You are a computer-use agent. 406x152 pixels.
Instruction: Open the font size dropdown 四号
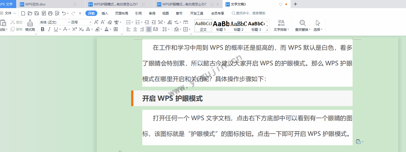pos(90,22)
